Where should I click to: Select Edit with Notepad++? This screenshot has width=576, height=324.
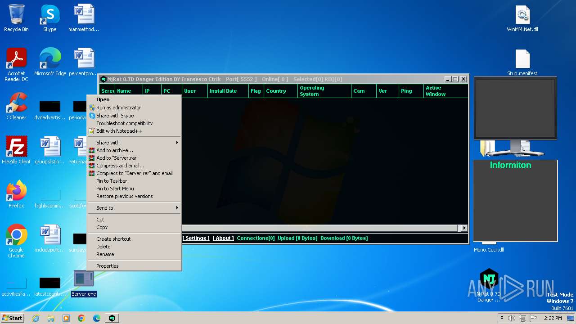pyautogui.click(x=134, y=131)
